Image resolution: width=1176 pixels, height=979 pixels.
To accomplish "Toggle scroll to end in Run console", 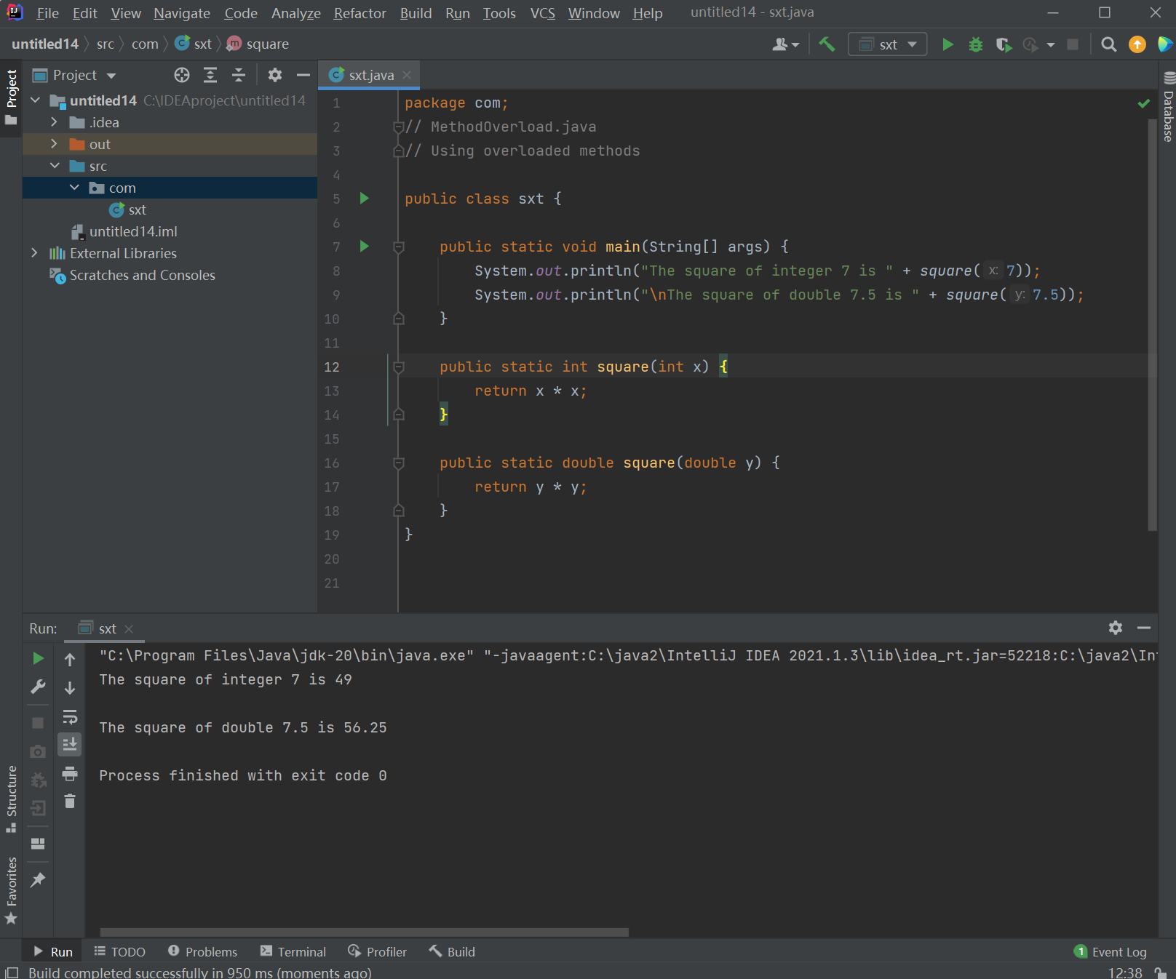I will pos(70,744).
